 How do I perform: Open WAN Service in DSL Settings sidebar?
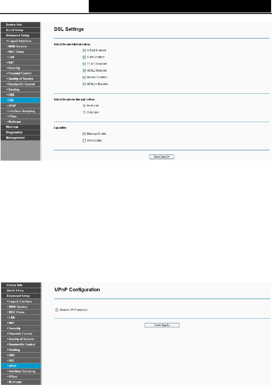20,46
